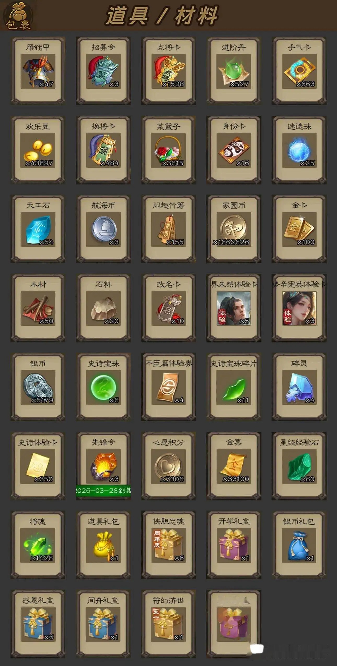Select the 势辛宪英体验卡 female portrait
337x666 pixels.
pyautogui.click(x=299, y=308)
